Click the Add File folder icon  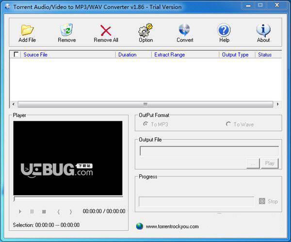point(27,30)
